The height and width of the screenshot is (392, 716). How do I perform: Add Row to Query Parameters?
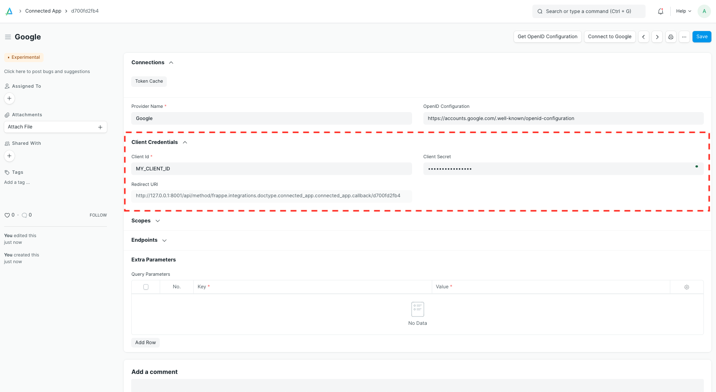(145, 342)
